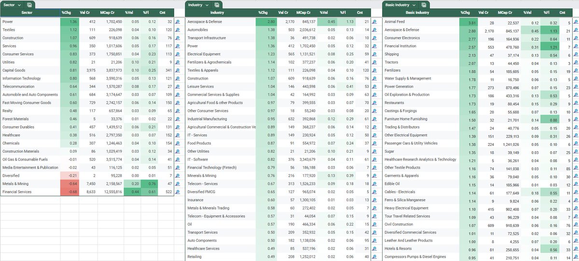Click the magnifier icon for the Shipping row
This screenshot has height=261, width=579.
(576, 54)
